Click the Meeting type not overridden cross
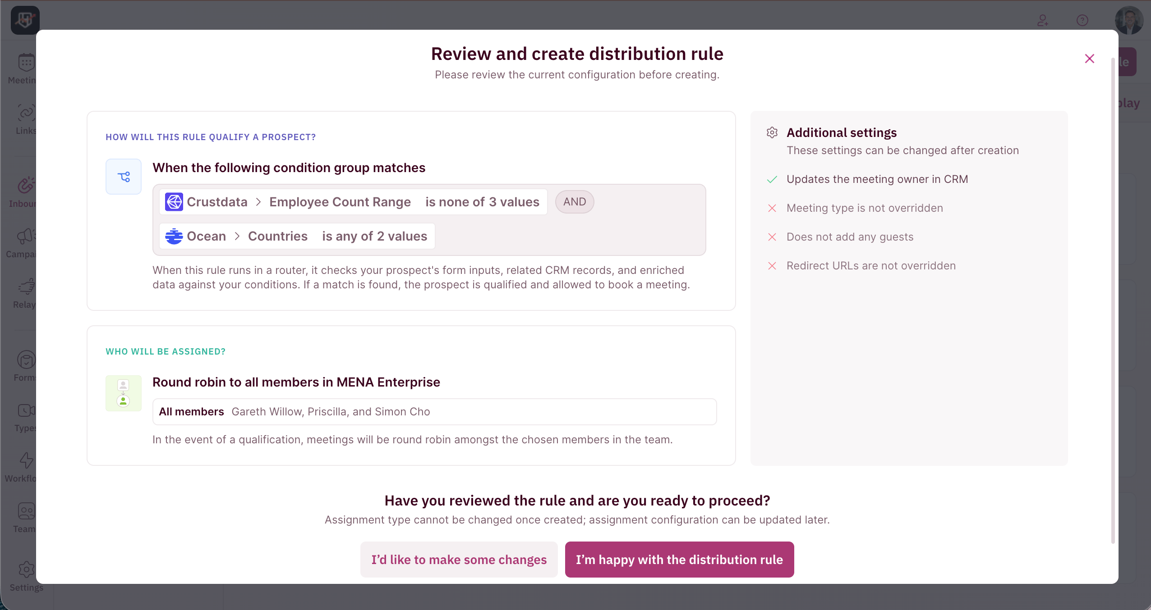Screen dimensions: 1151x610 (772, 208)
